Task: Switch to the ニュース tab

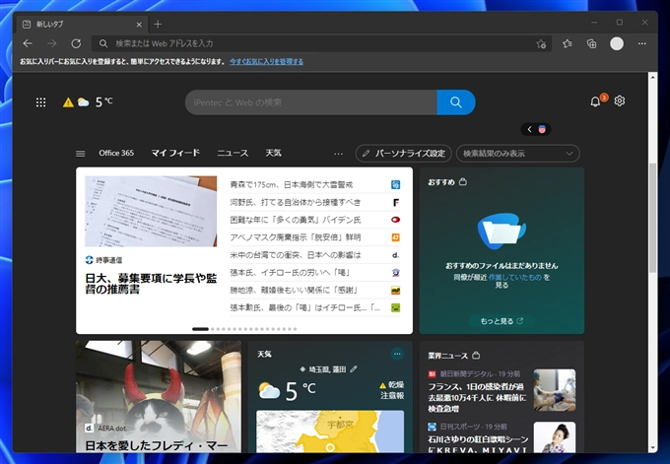Action: [x=233, y=154]
